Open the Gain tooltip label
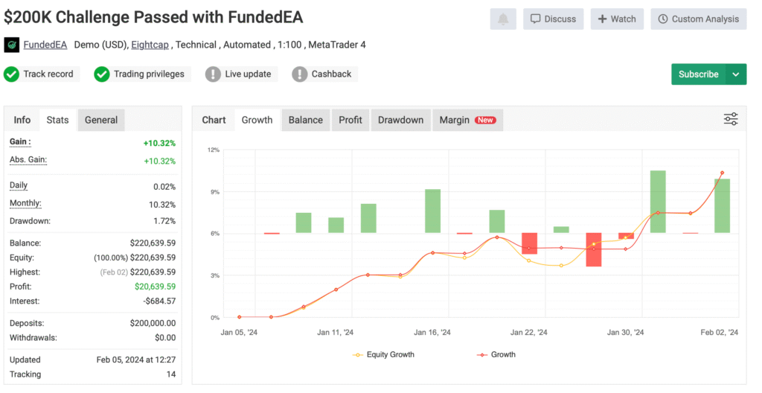Viewport: 762px width, 393px height. [20, 141]
